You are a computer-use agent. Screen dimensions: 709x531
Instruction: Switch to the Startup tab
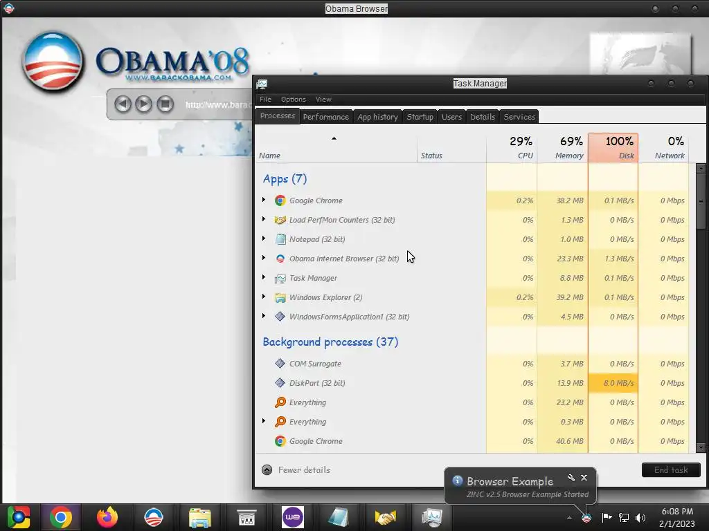point(420,117)
